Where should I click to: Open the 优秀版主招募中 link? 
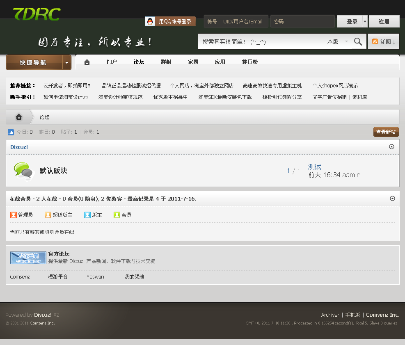pos(170,97)
